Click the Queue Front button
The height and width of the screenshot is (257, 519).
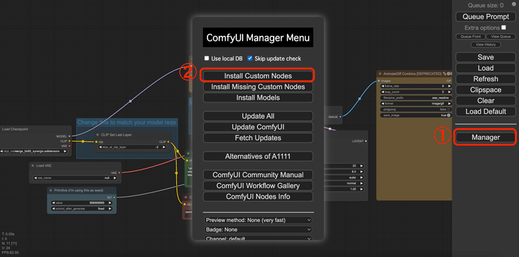coord(470,36)
